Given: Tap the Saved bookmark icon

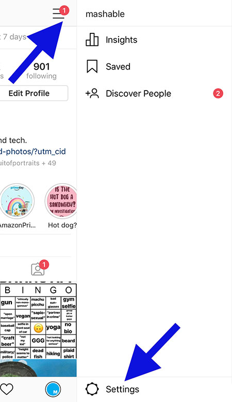Looking at the screenshot, I should pos(92,66).
